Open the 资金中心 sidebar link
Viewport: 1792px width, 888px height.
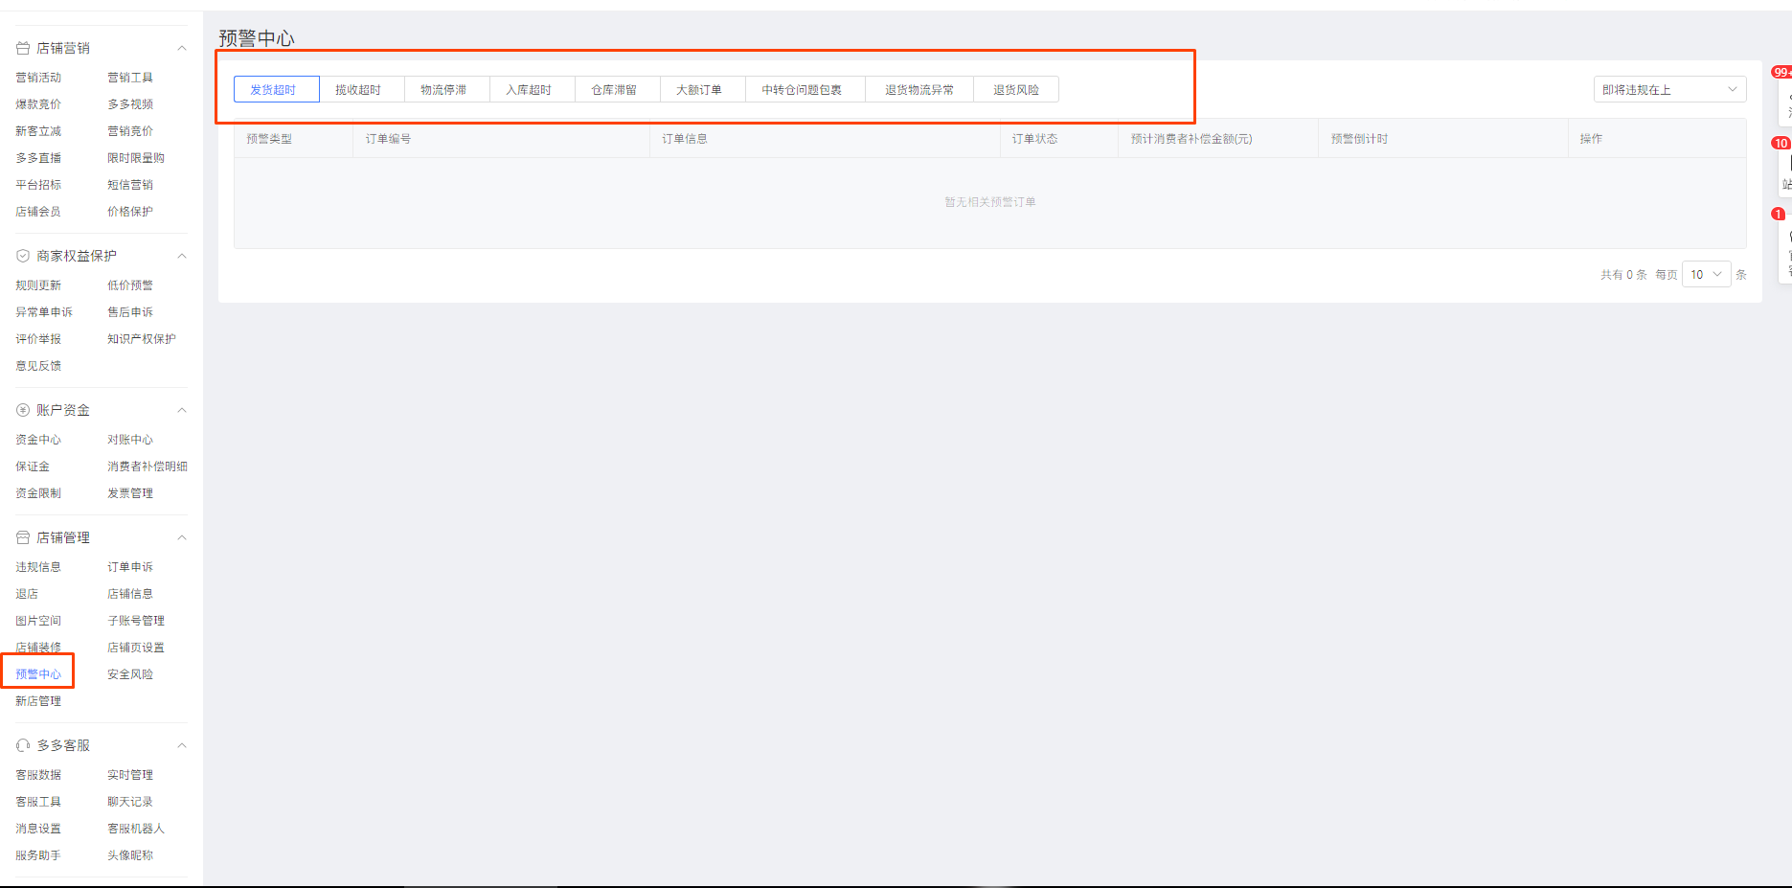pyautogui.click(x=38, y=440)
